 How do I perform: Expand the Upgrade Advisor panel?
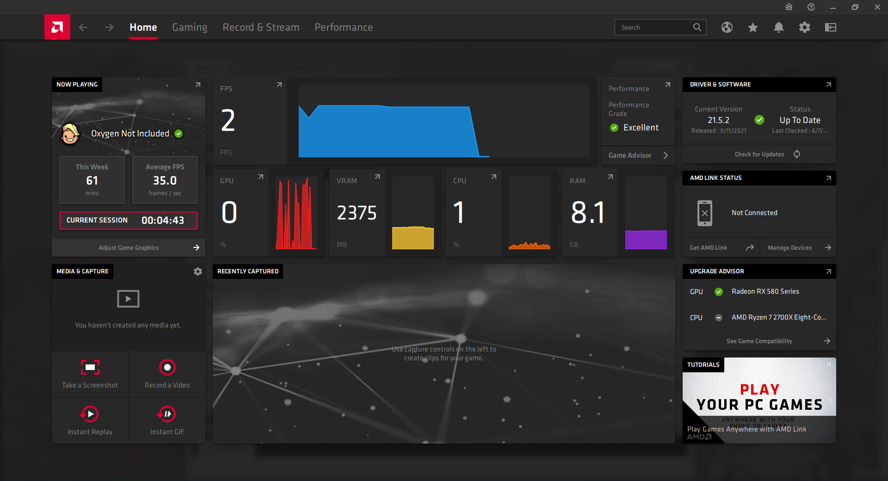pyautogui.click(x=828, y=271)
